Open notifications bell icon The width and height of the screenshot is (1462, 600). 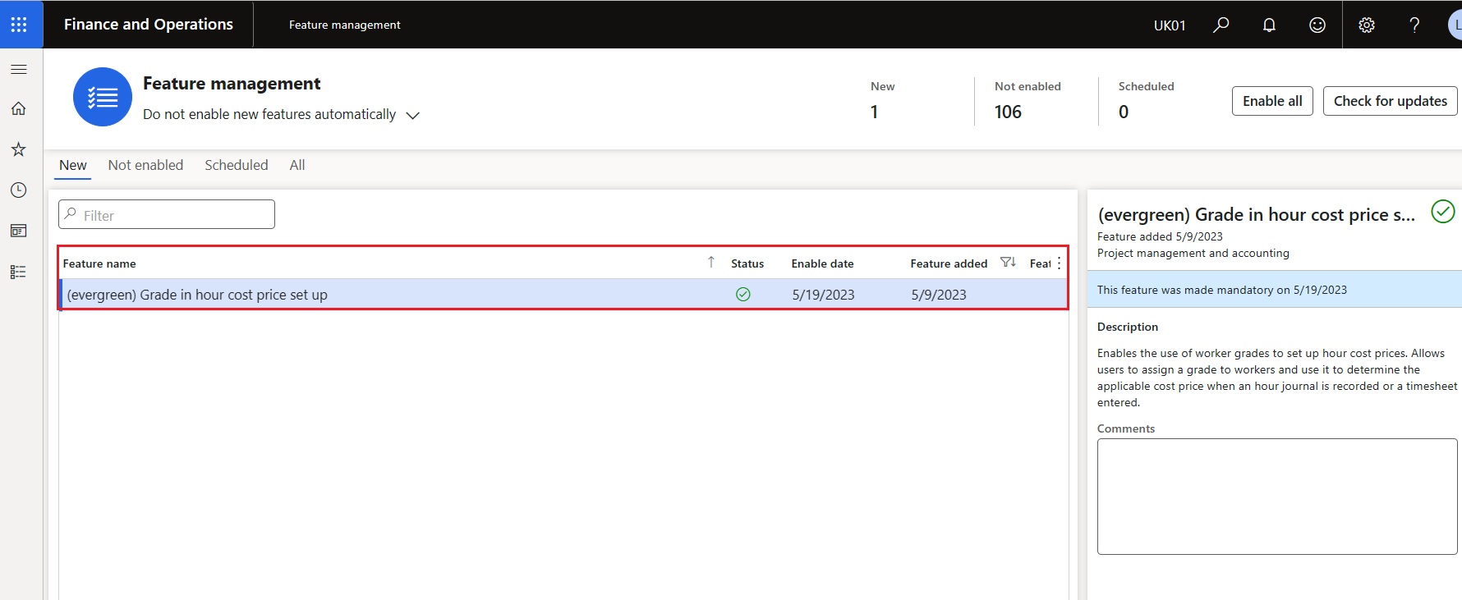1269,25
